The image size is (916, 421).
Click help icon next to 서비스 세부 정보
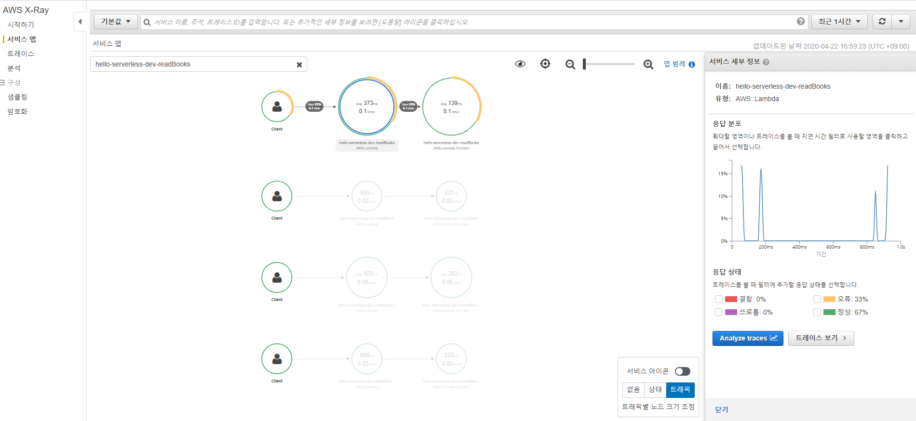coord(766,62)
